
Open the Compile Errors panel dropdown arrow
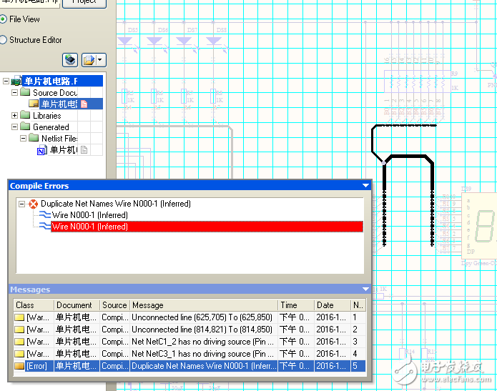(x=366, y=186)
